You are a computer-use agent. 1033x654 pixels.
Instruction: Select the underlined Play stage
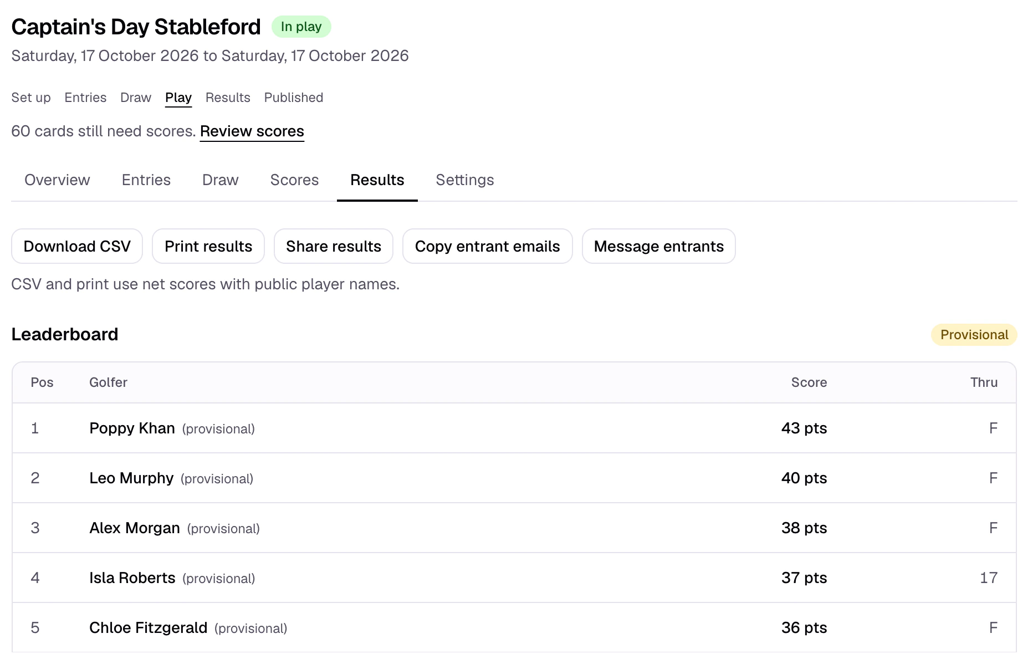178,98
